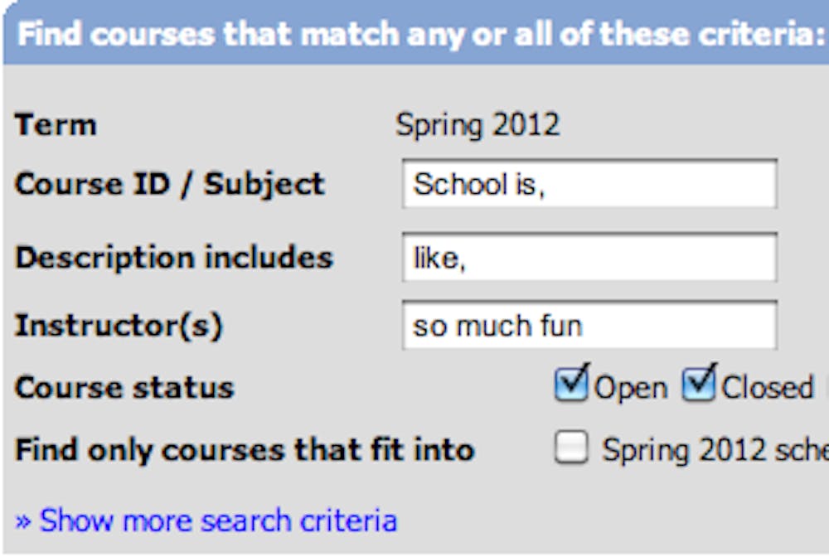
Task: Click the Closed text beside its checkbox
Action: click(x=767, y=388)
